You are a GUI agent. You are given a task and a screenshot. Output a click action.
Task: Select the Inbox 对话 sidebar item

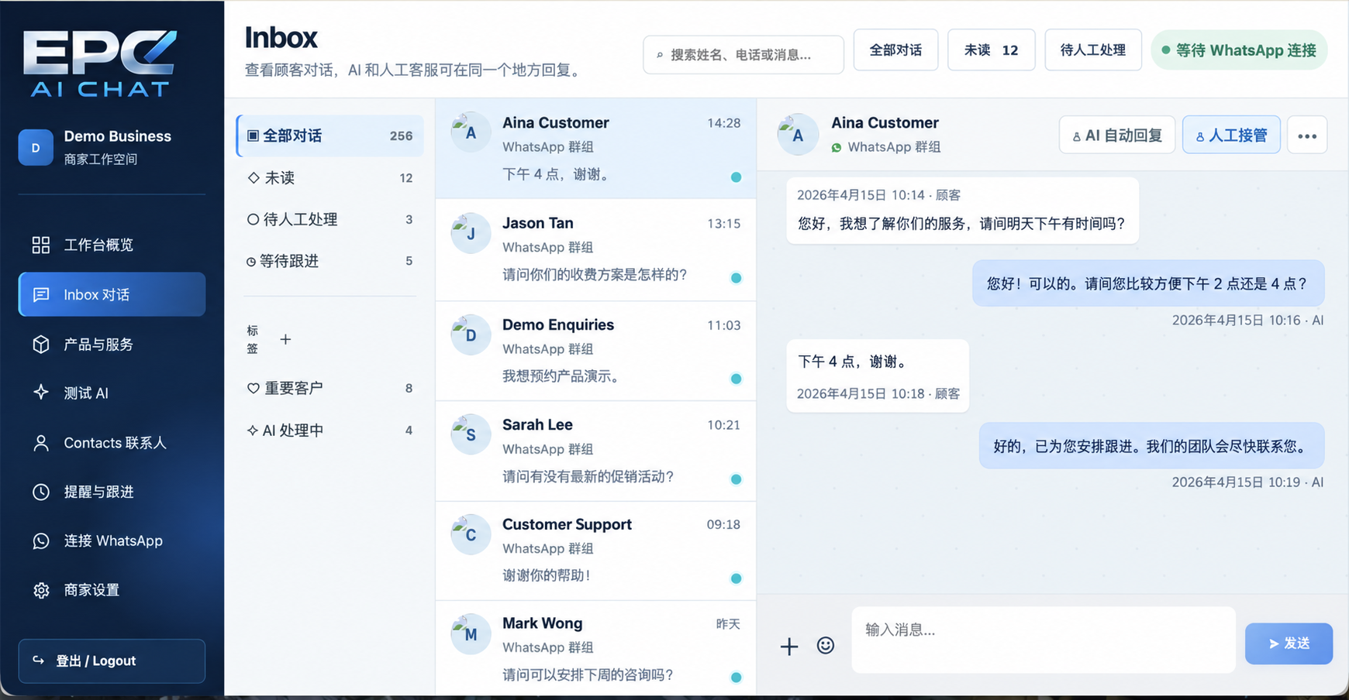pyautogui.click(x=112, y=294)
